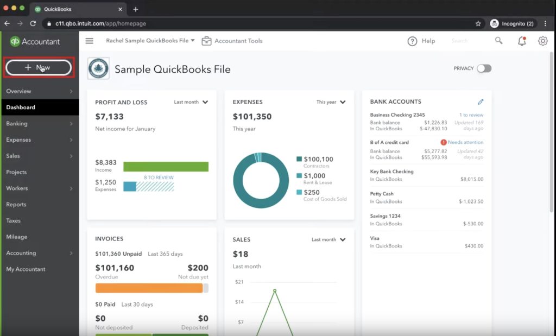Click the Cost of Goods Sold swatch

coord(299,192)
